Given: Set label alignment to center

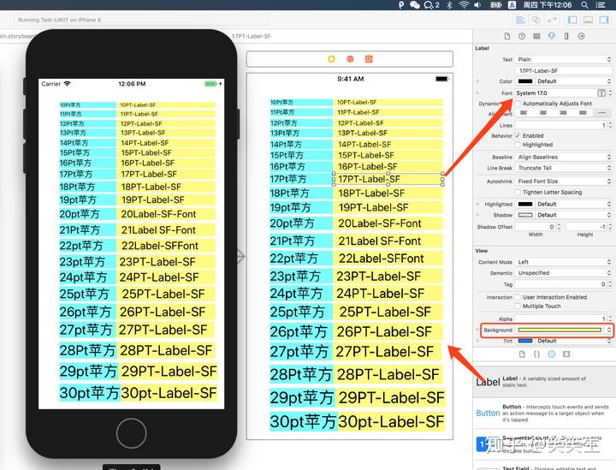Looking at the screenshot, I should point(543,113).
